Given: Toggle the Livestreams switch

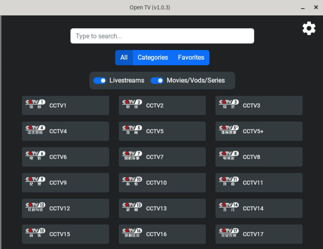Looking at the screenshot, I should tap(100, 80).
